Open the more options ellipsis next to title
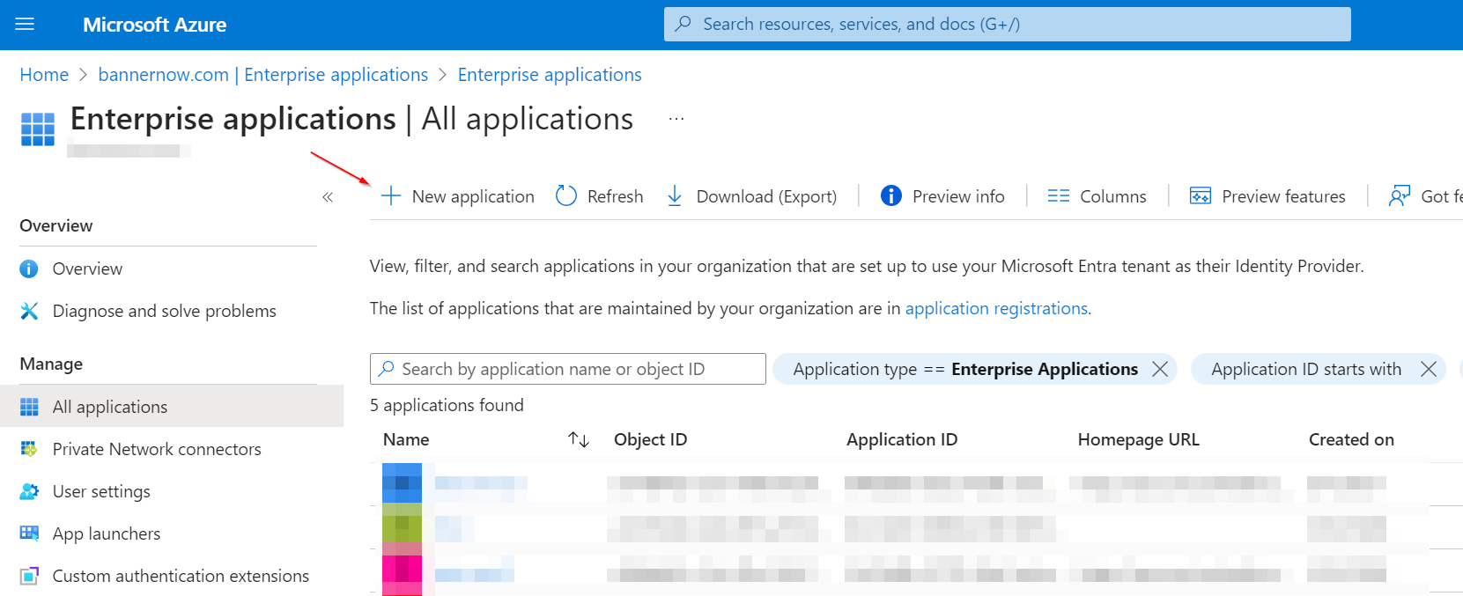Screen dimensions: 1463x596 coord(676,119)
